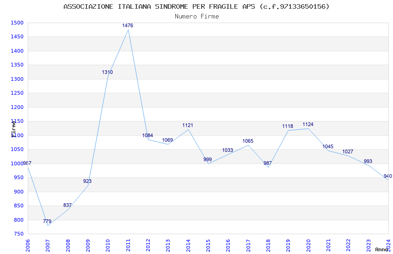Image resolution: width=393 pixels, height=254 pixels.
Task: Click the y-axis value 850
Action: coord(18,206)
